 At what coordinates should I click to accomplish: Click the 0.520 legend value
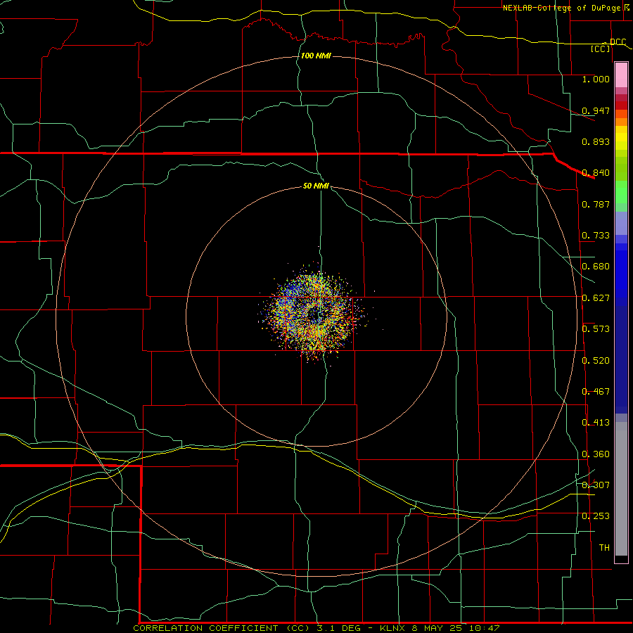[x=596, y=361]
